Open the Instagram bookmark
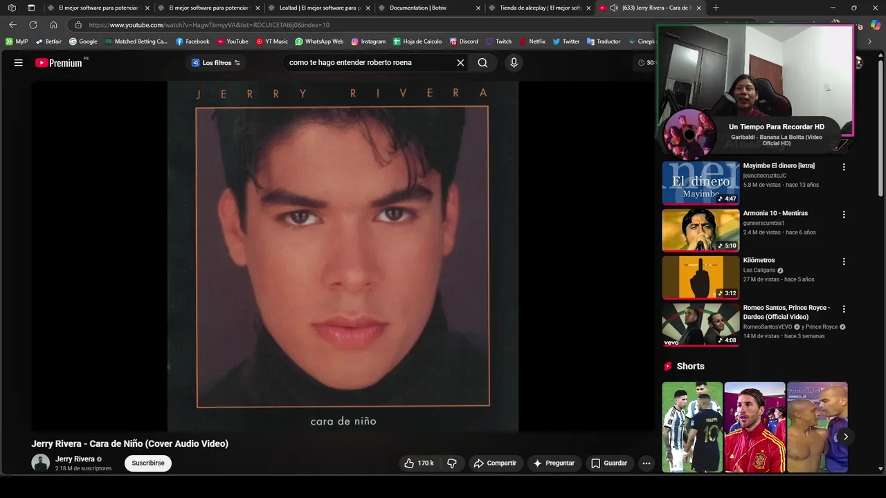Image resolution: width=886 pixels, height=498 pixels. coord(368,41)
